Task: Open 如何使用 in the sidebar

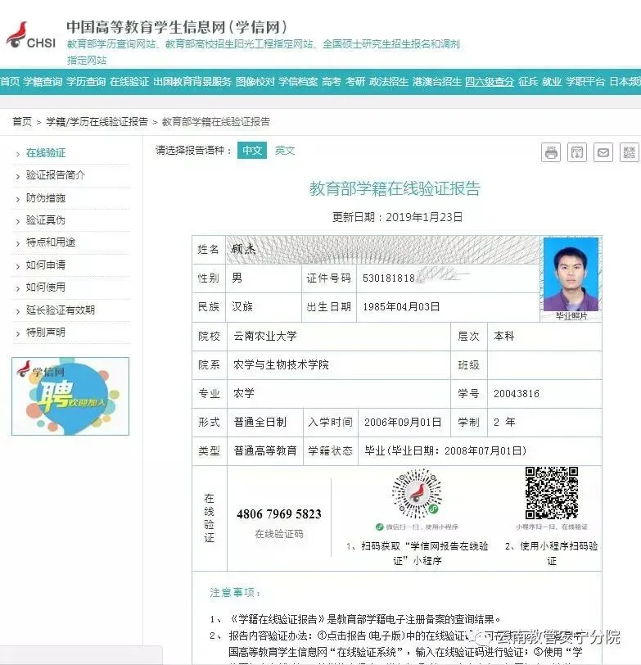Action: (46, 287)
